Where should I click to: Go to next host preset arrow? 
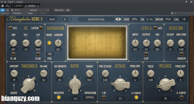[x=18, y=10]
